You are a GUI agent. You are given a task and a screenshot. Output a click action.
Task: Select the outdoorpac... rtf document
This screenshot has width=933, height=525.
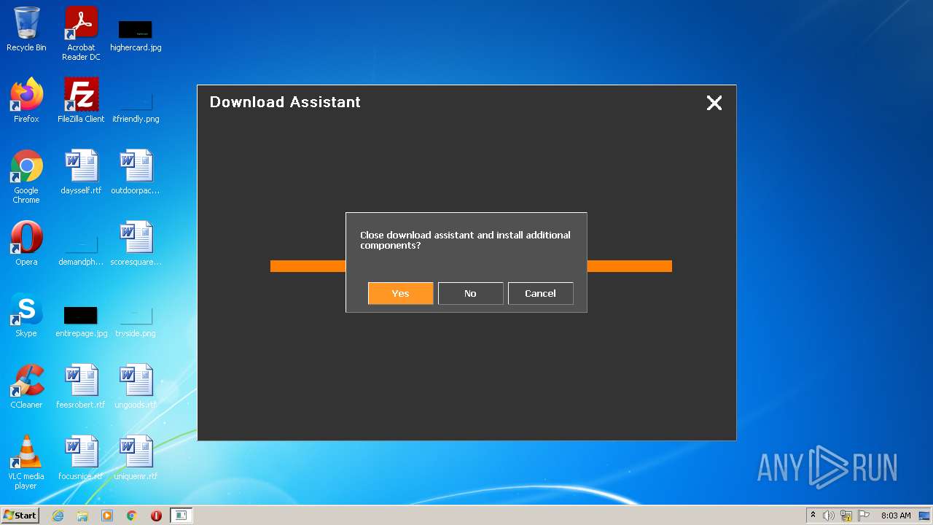(136, 172)
